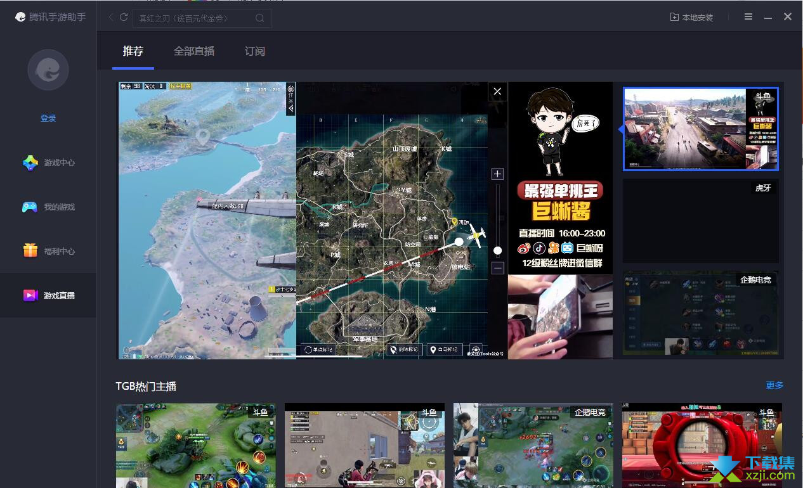The image size is (803, 488).
Task: Select the 虎牙 stream thumbnail
Action: pos(701,221)
